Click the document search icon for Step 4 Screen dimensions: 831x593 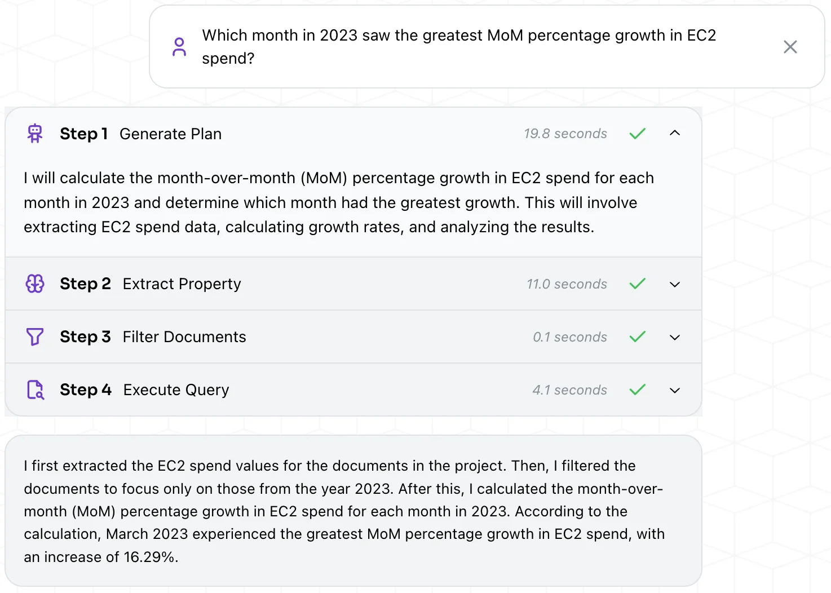[x=36, y=390]
